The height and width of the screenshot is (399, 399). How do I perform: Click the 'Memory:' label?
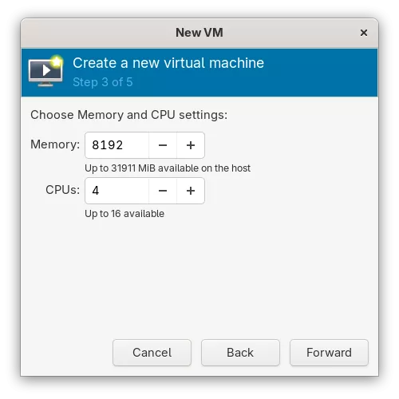coord(55,144)
